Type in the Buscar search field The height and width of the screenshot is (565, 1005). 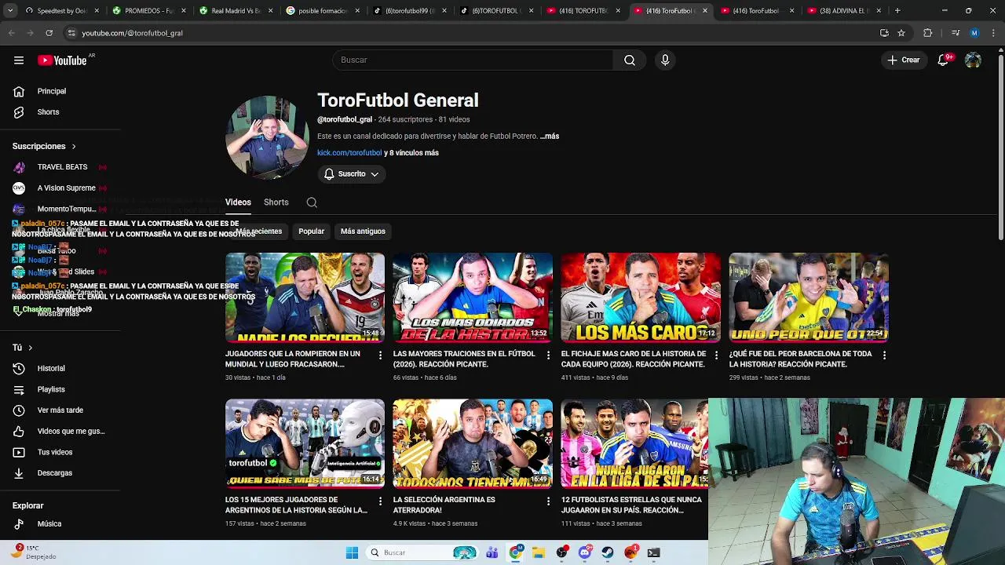473,60
